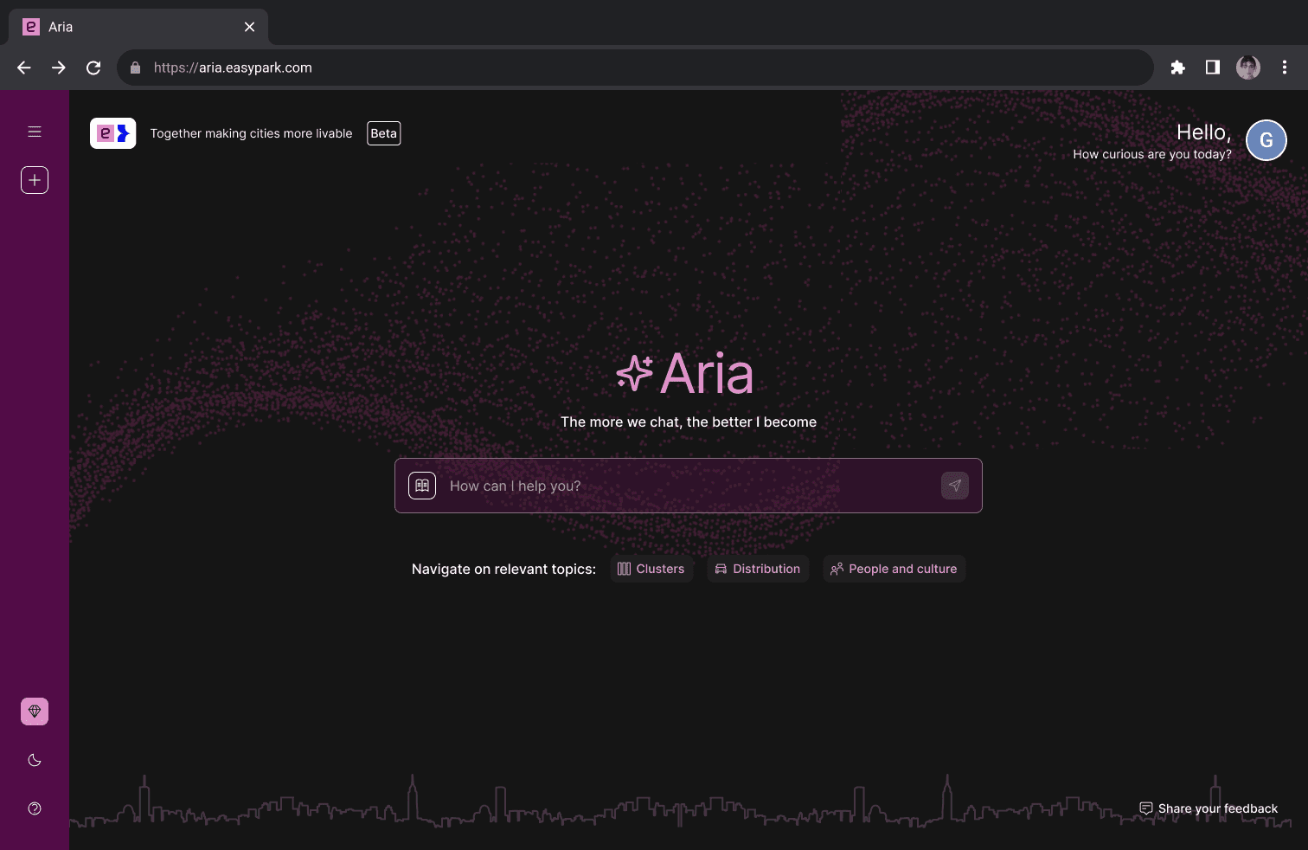Open Chrome profile picture menu
The image size is (1308, 850).
click(1248, 68)
